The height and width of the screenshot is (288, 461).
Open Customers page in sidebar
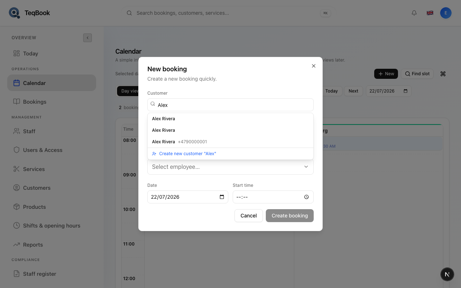(x=52, y=188)
